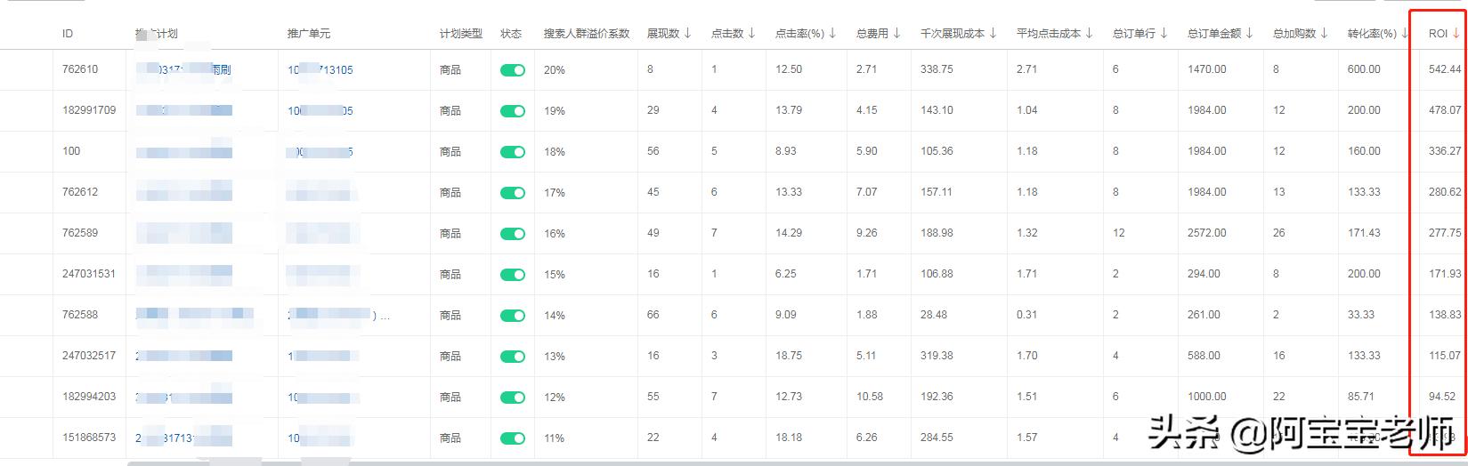
Task: Toggle status switch for row 151868573
Action: pos(513,438)
